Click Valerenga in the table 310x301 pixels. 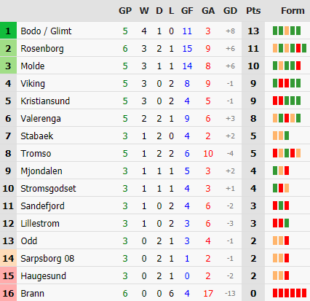[41, 119]
